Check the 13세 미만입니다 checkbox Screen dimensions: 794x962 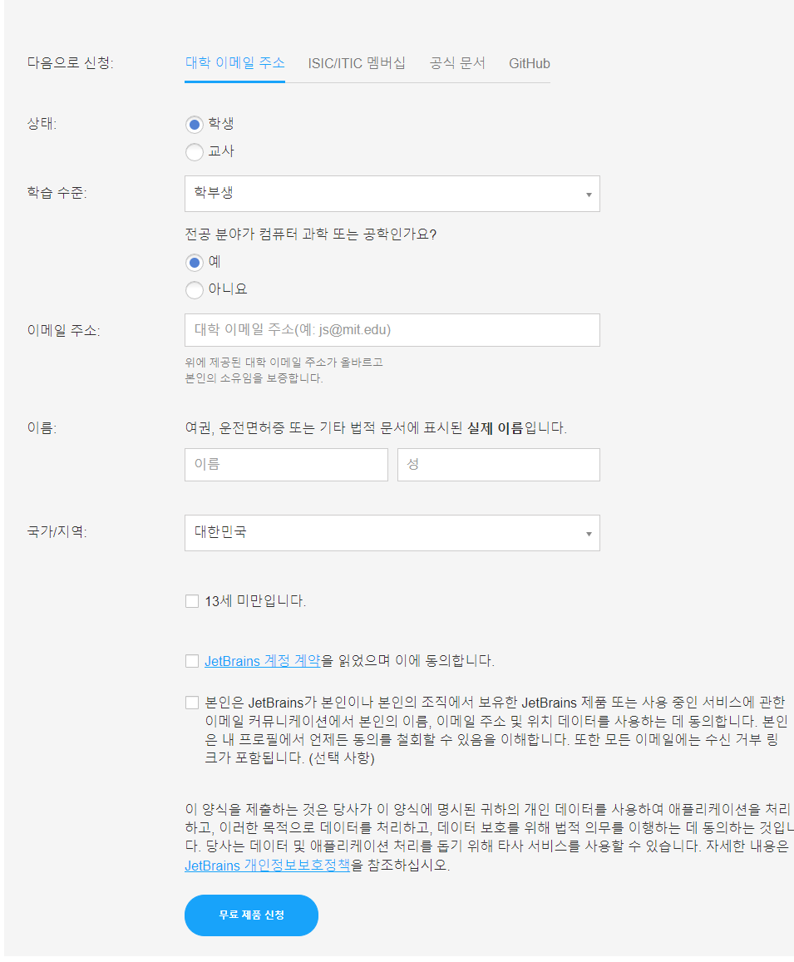click(192, 601)
